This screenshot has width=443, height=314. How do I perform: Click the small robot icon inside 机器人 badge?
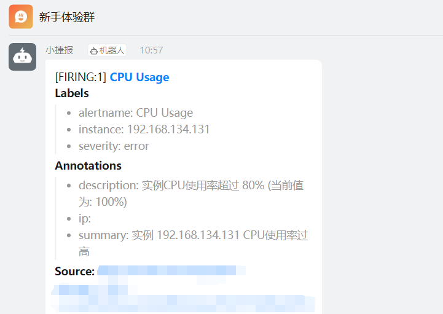pos(94,51)
